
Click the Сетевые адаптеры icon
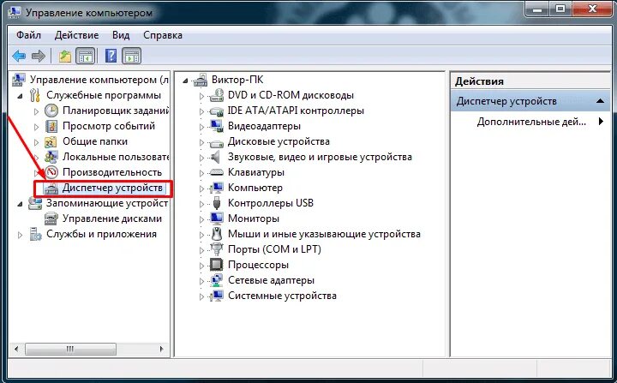pos(216,280)
